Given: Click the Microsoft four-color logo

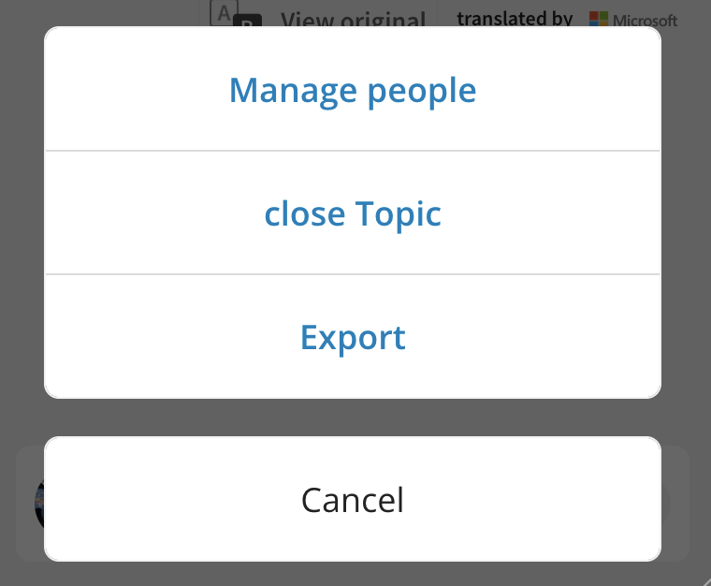Looking at the screenshot, I should click(x=599, y=19).
